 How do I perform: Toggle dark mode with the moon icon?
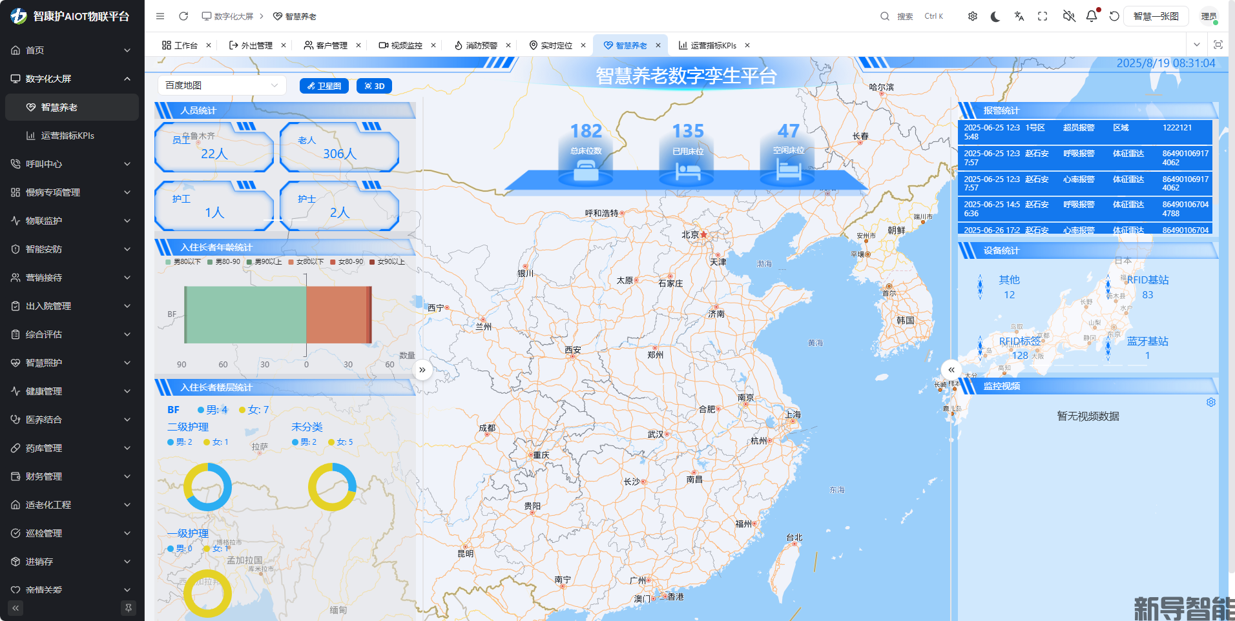pyautogui.click(x=995, y=16)
